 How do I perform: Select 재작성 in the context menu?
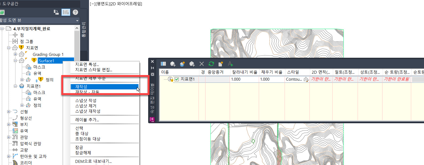pos(81,87)
